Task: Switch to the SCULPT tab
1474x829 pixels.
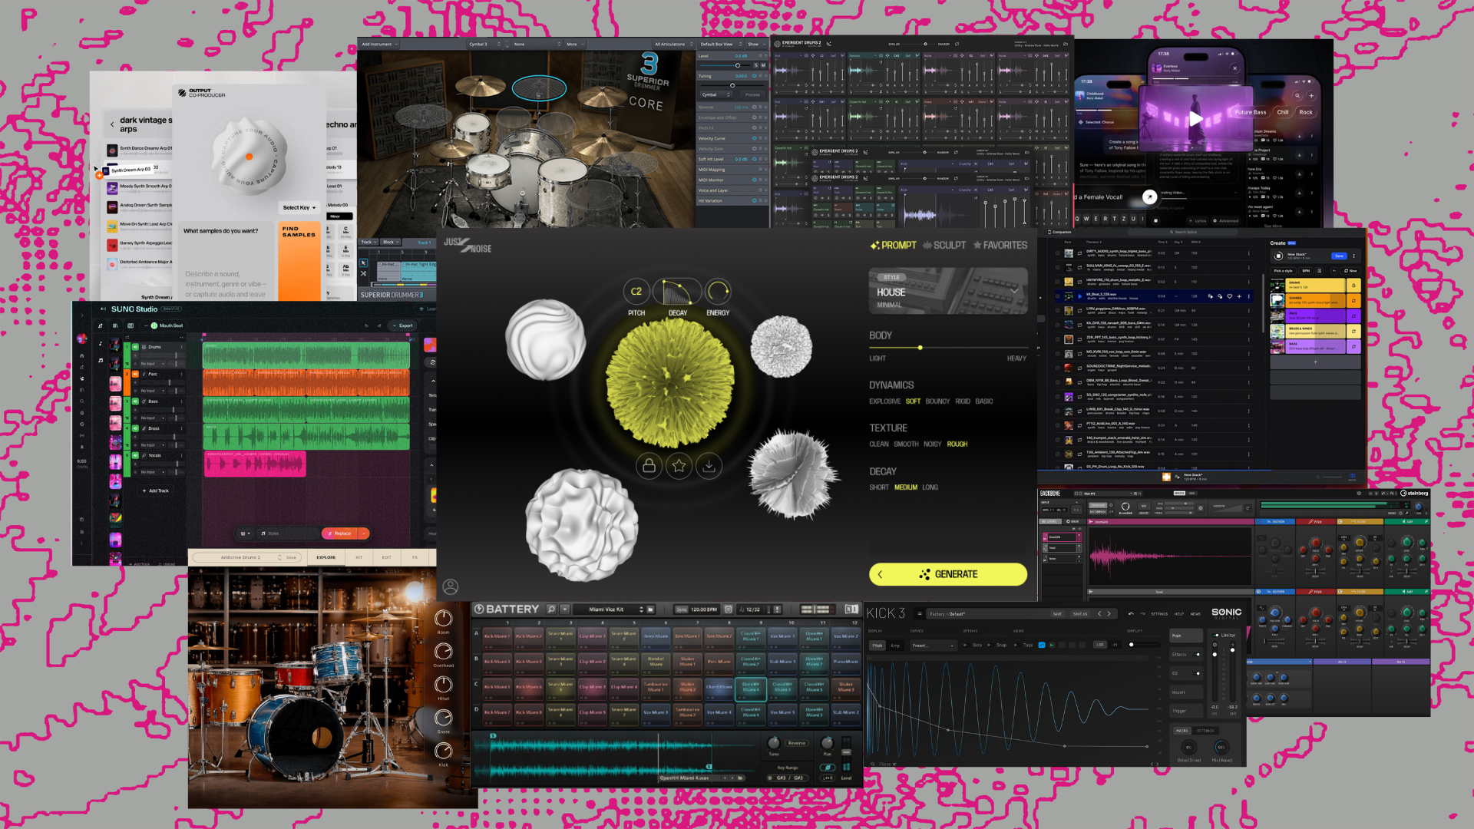Action: 944,246
